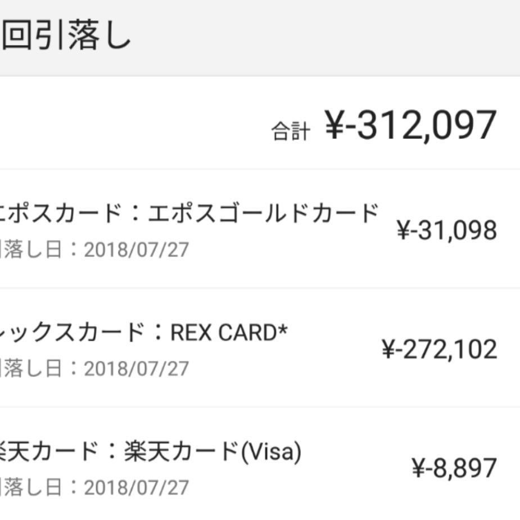Tap 落し日 label in the 楽天カード row

31,487
